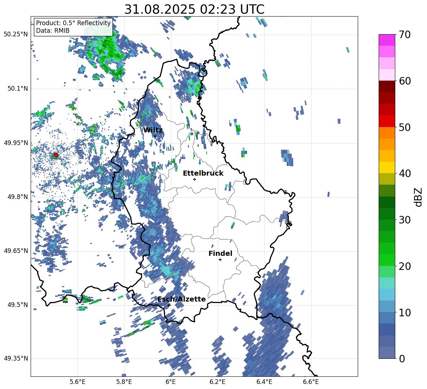Click the 6.2°E longitude tick label
The width and height of the screenshot is (427, 389).
[x=217, y=382]
